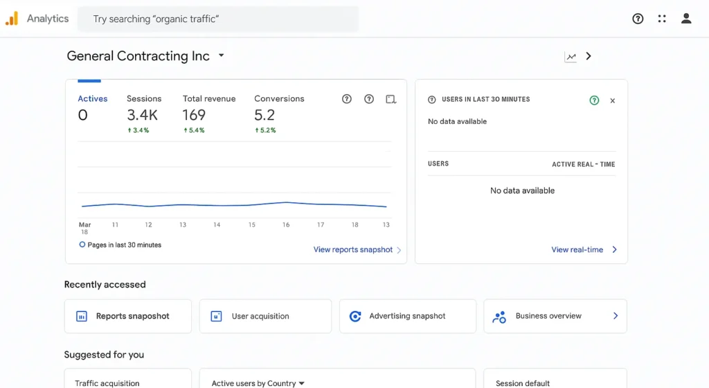The width and height of the screenshot is (709, 388).
Task: Open Traffic acquisition suggested card
Action: point(128,379)
